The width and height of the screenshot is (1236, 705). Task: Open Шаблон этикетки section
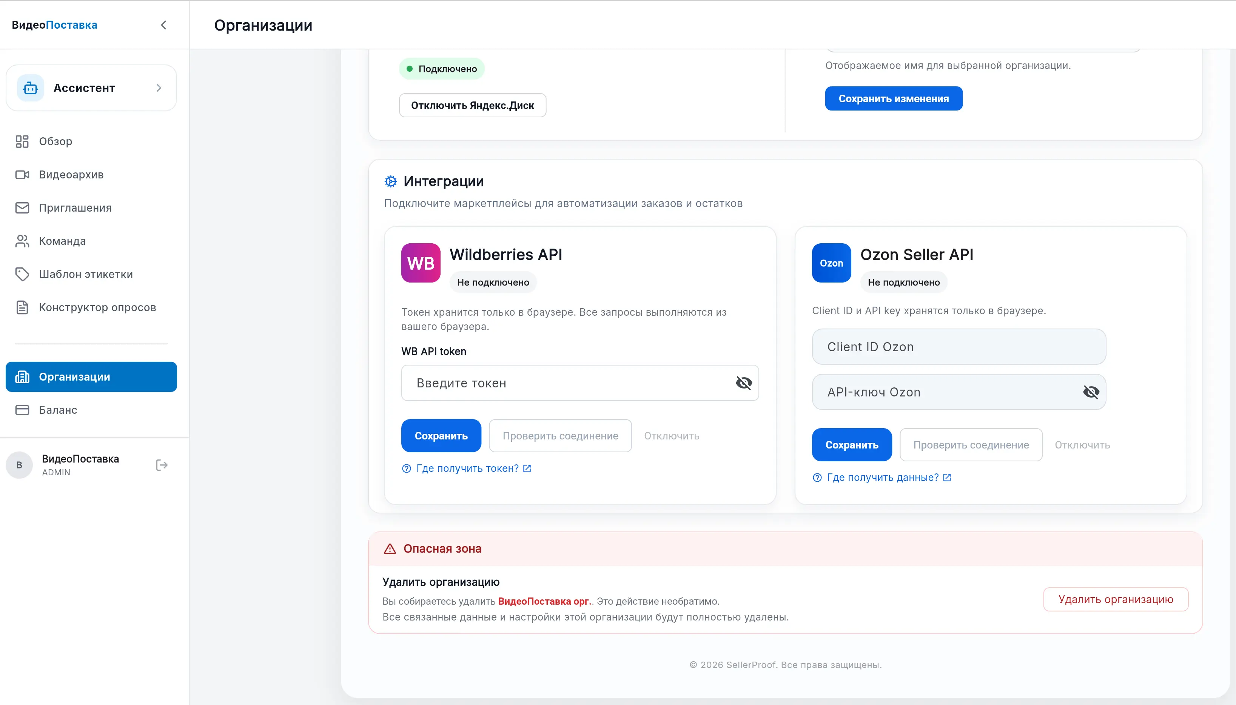91,274
